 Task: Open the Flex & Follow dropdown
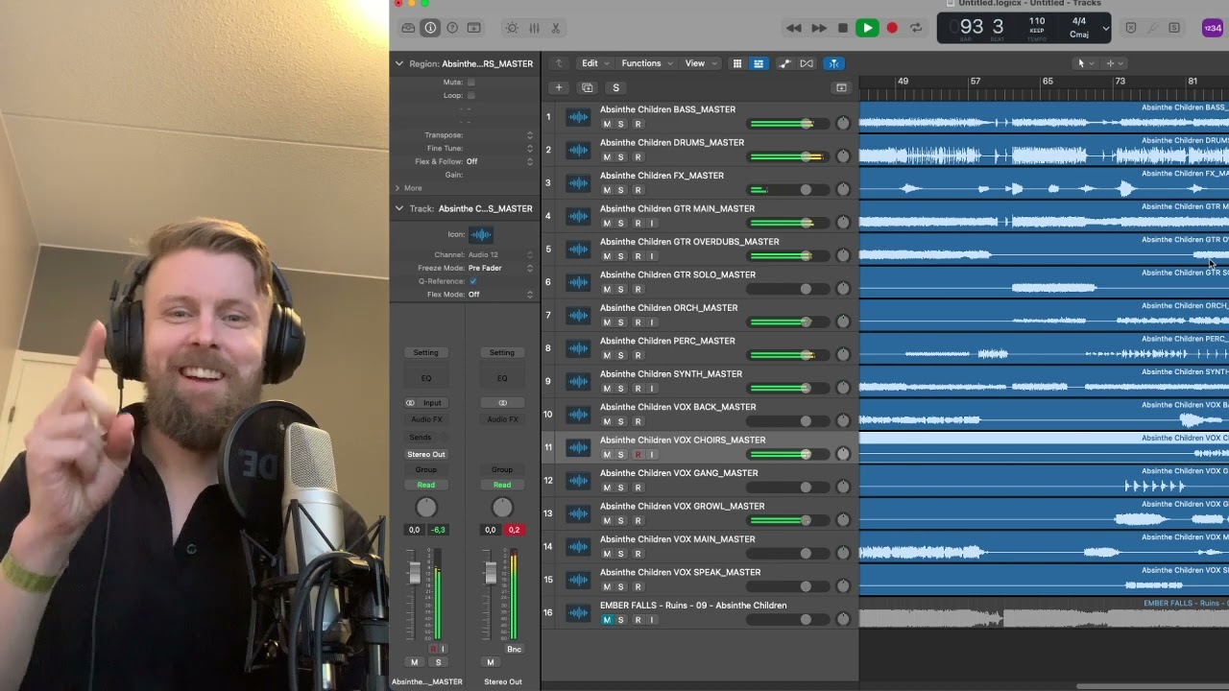click(499, 161)
